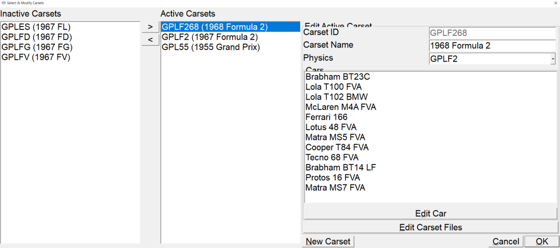Click the dropdown arrow on the Physics combo box
560x248 pixels.
pyautogui.click(x=553, y=58)
